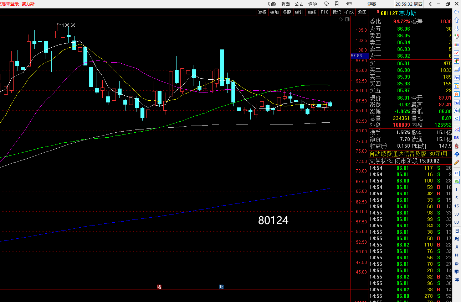Click the 增 marker at chart bottom
Image resolution: width=461 pixels, height=302 pixels.
point(159,287)
